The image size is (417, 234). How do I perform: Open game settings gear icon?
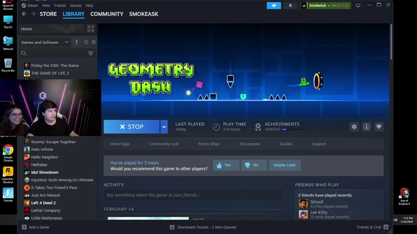click(354, 127)
